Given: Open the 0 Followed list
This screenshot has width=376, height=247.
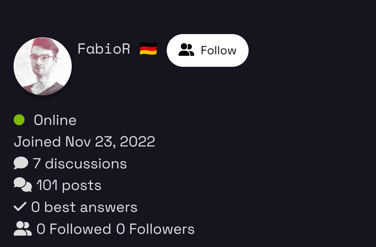Looking at the screenshot, I should [74, 229].
